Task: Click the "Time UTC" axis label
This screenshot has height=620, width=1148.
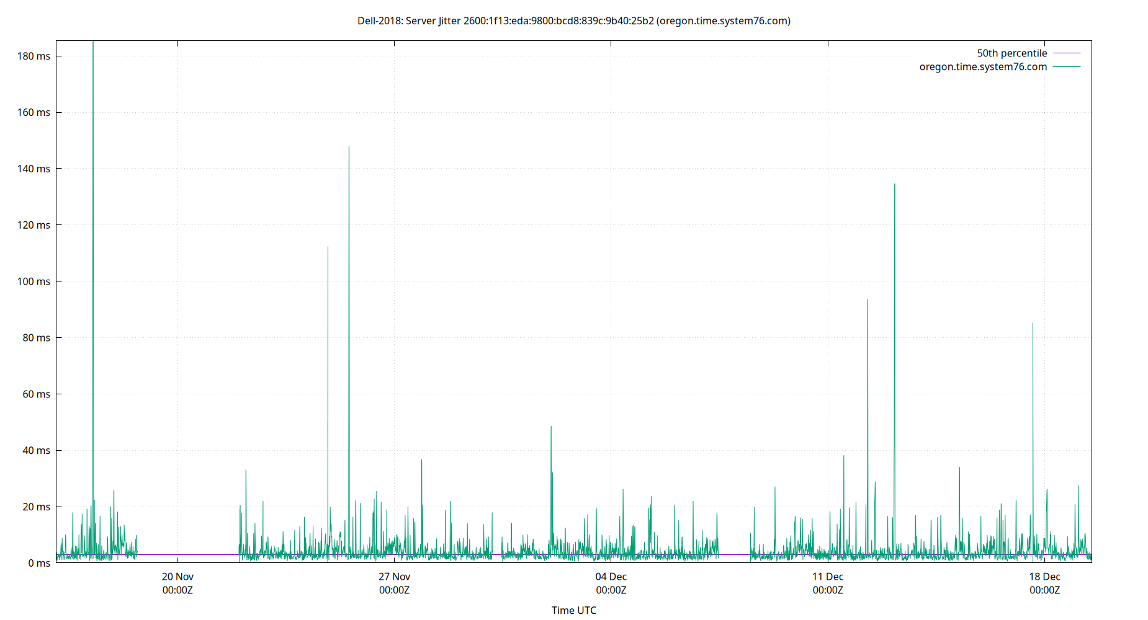Action: [573, 610]
